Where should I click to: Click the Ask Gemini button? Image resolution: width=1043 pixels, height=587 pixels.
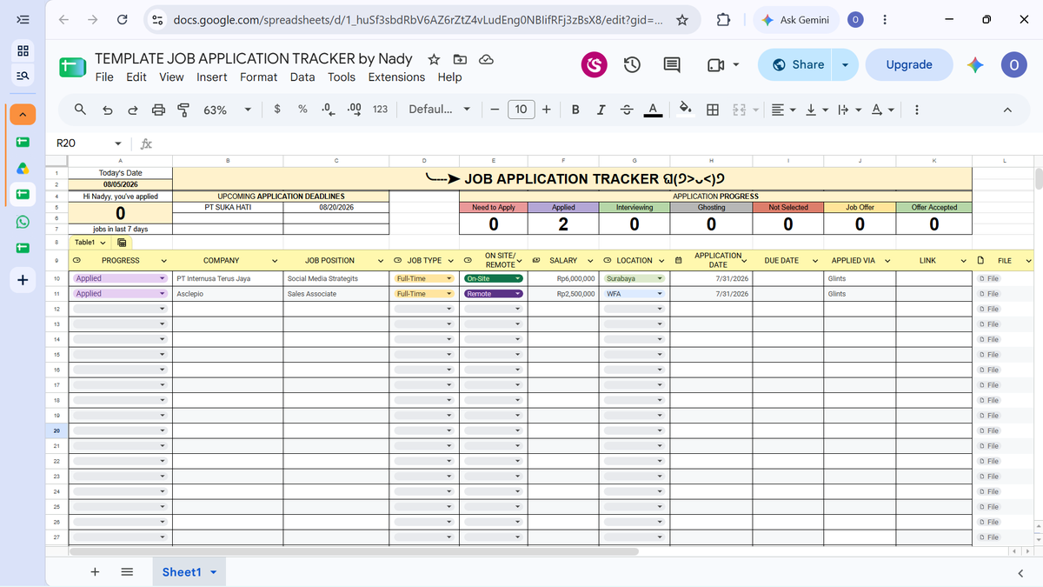(x=795, y=19)
